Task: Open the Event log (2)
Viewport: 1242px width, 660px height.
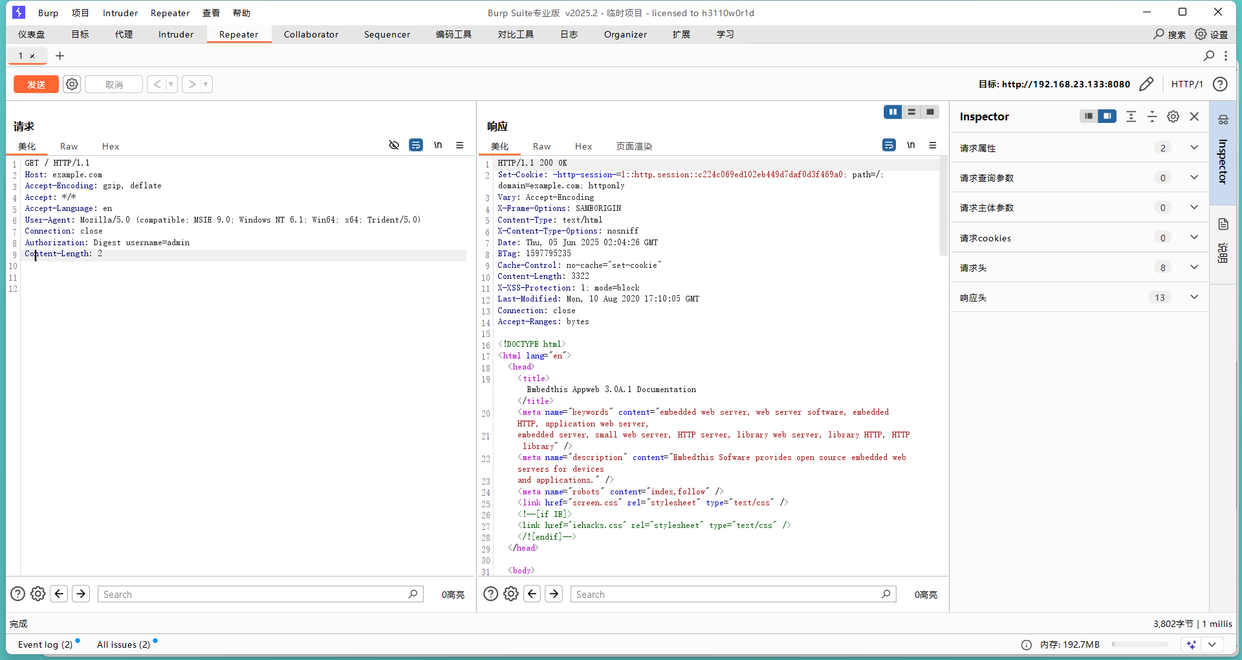Action: (45, 644)
